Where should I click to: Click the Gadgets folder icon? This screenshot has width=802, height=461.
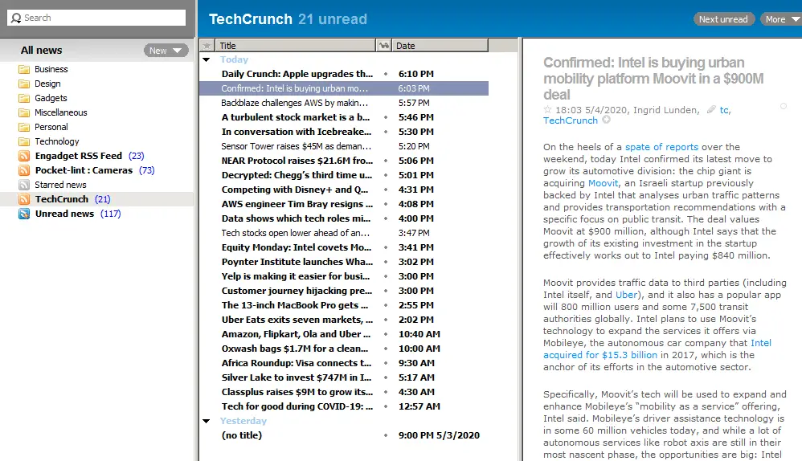pyautogui.click(x=24, y=98)
